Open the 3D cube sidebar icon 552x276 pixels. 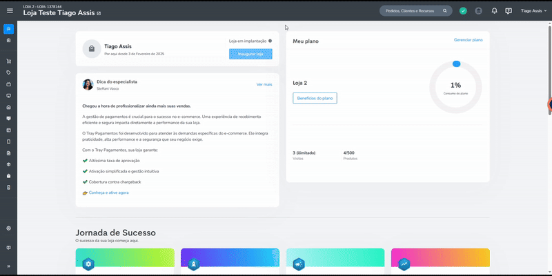click(9, 164)
